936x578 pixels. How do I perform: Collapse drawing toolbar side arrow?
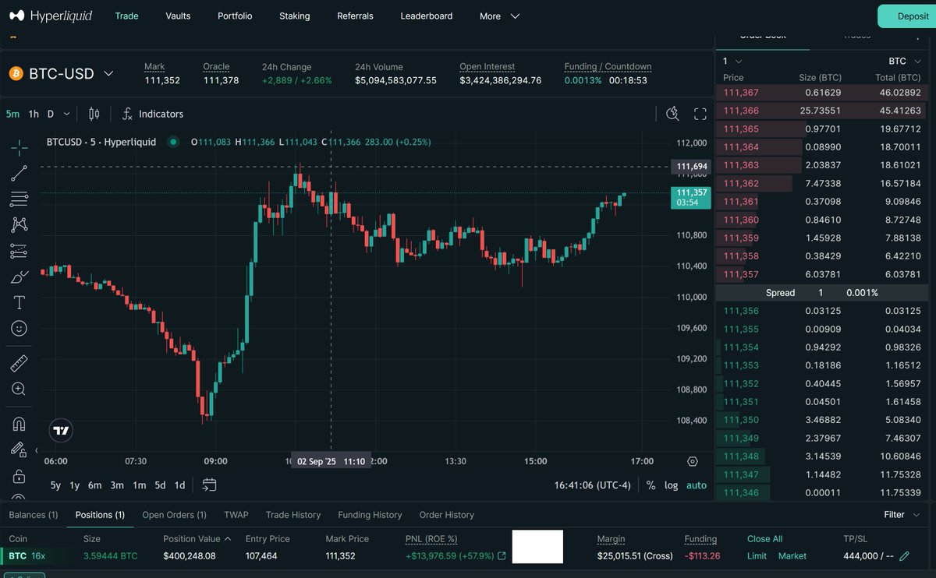37,450
